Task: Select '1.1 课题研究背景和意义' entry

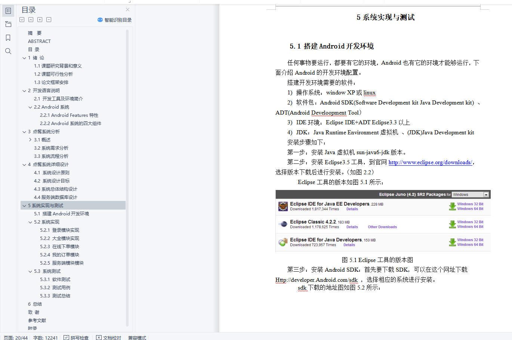Action: pos(58,66)
